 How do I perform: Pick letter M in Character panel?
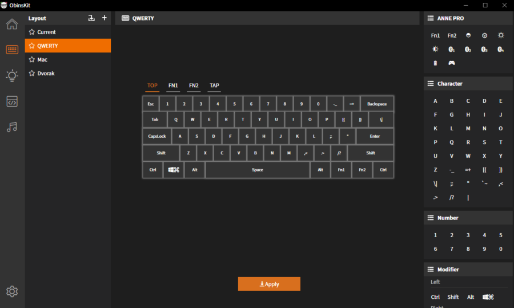click(x=468, y=129)
